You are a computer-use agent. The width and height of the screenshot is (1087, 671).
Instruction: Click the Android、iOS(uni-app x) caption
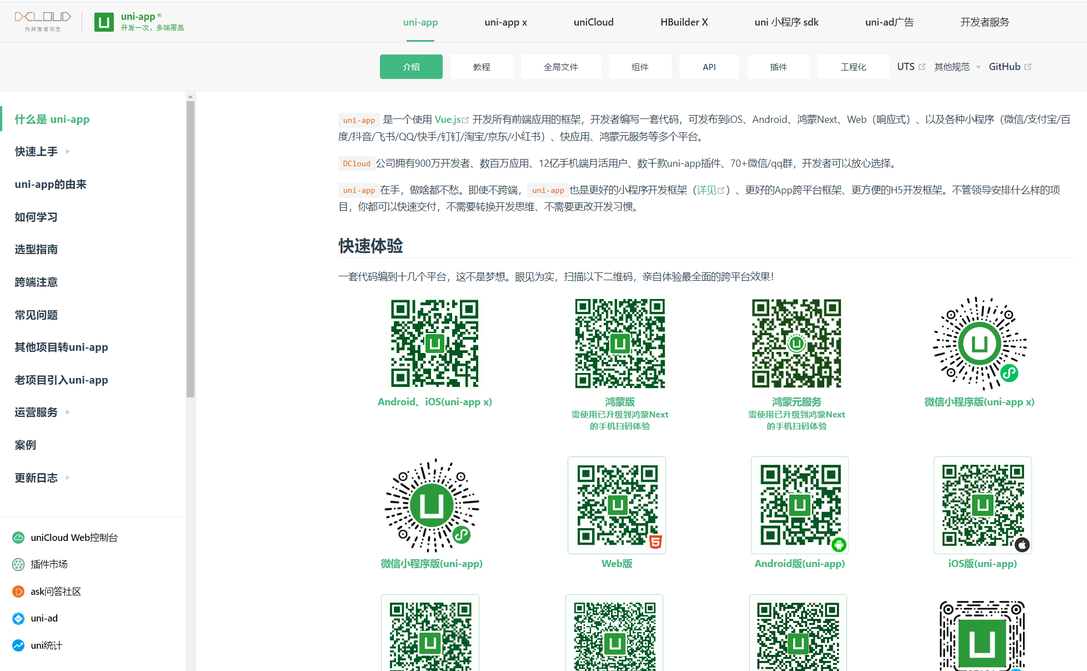(x=435, y=402)
